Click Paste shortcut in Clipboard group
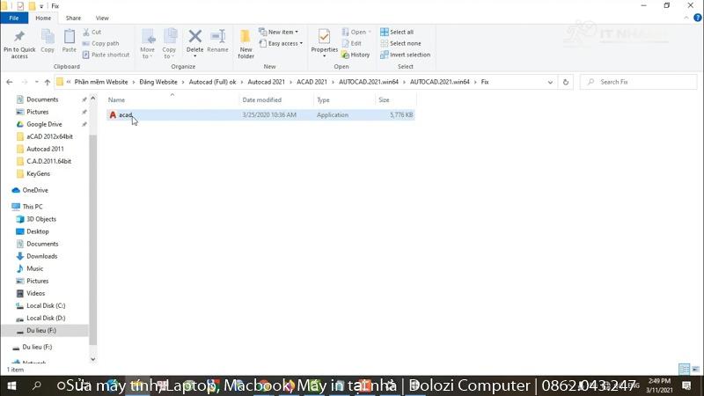 tap(106, 55)
